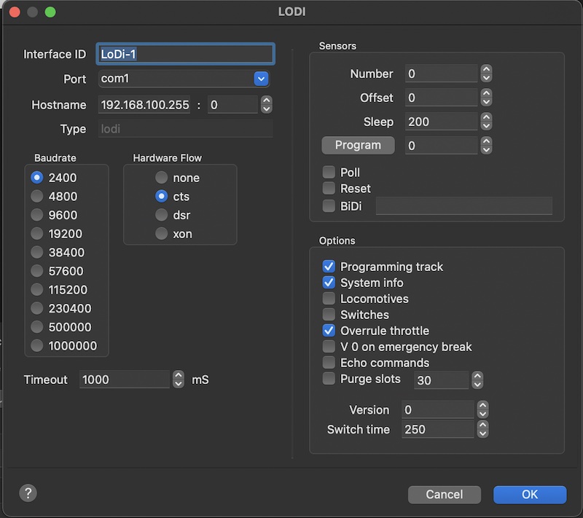This screenshot has height=518, width=583.
Task: Click the Version stepper arrows
Action: click(x=482, y=409)
